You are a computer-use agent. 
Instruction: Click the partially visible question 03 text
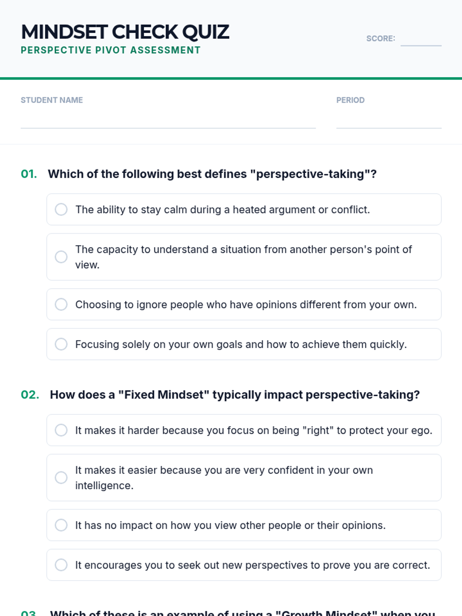point(243,612)
